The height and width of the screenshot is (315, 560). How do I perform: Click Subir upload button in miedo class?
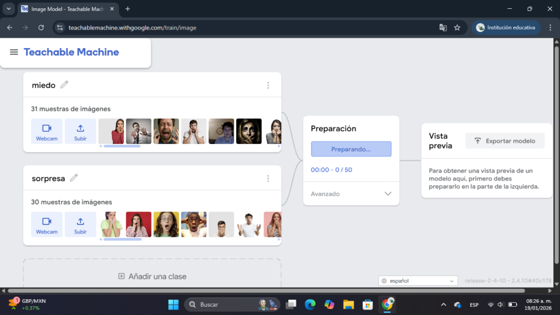click(80, 131)
